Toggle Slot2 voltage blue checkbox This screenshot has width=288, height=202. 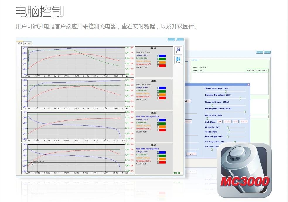(x=158, y=88)
